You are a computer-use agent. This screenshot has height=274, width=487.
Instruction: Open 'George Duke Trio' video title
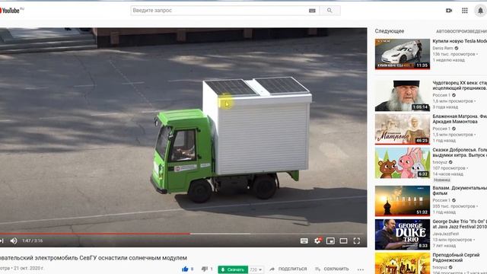[x=460, y=224]
